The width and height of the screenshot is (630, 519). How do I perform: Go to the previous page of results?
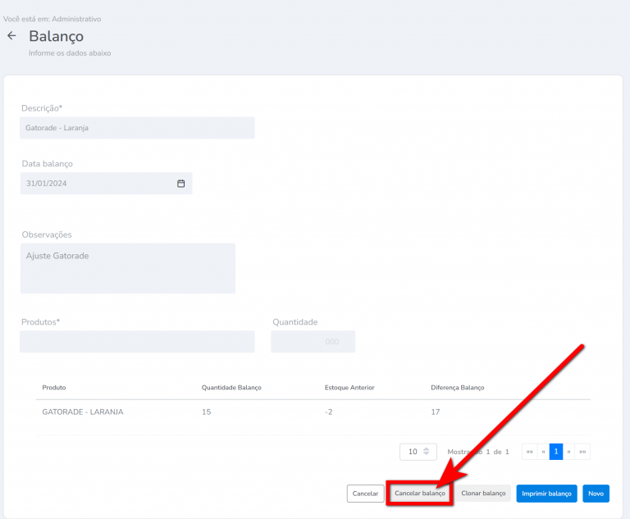coord(543,452)
